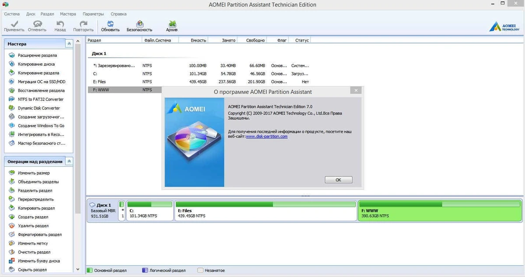This screenshot has width=525, height=277.
Task: Close the О программе dialog
Action: click(x=356, y=90)
